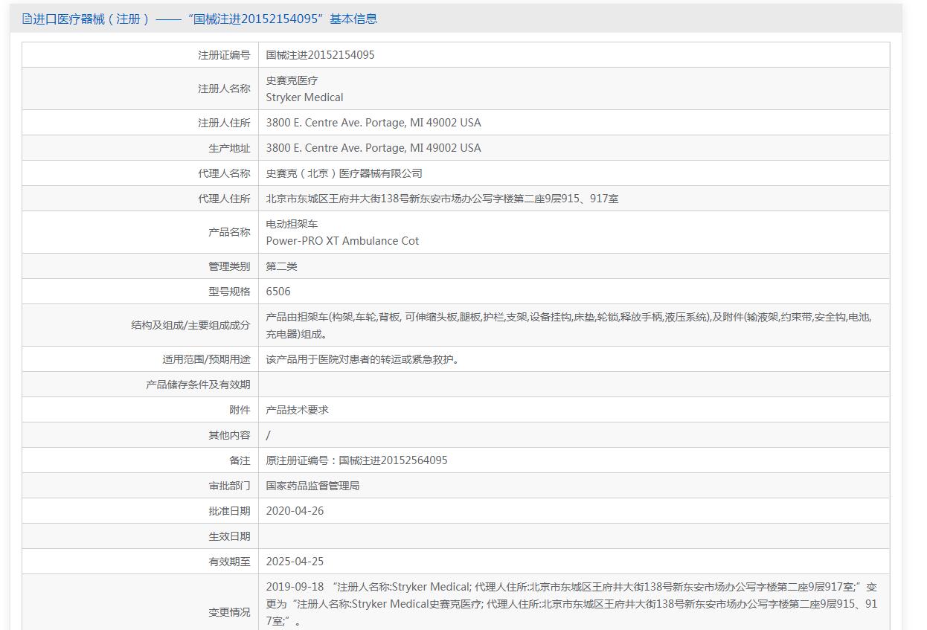The width and height of the screenshot is (927, 630).
Task: Click the 产品名称 label
Action: (x=229, y=232)
